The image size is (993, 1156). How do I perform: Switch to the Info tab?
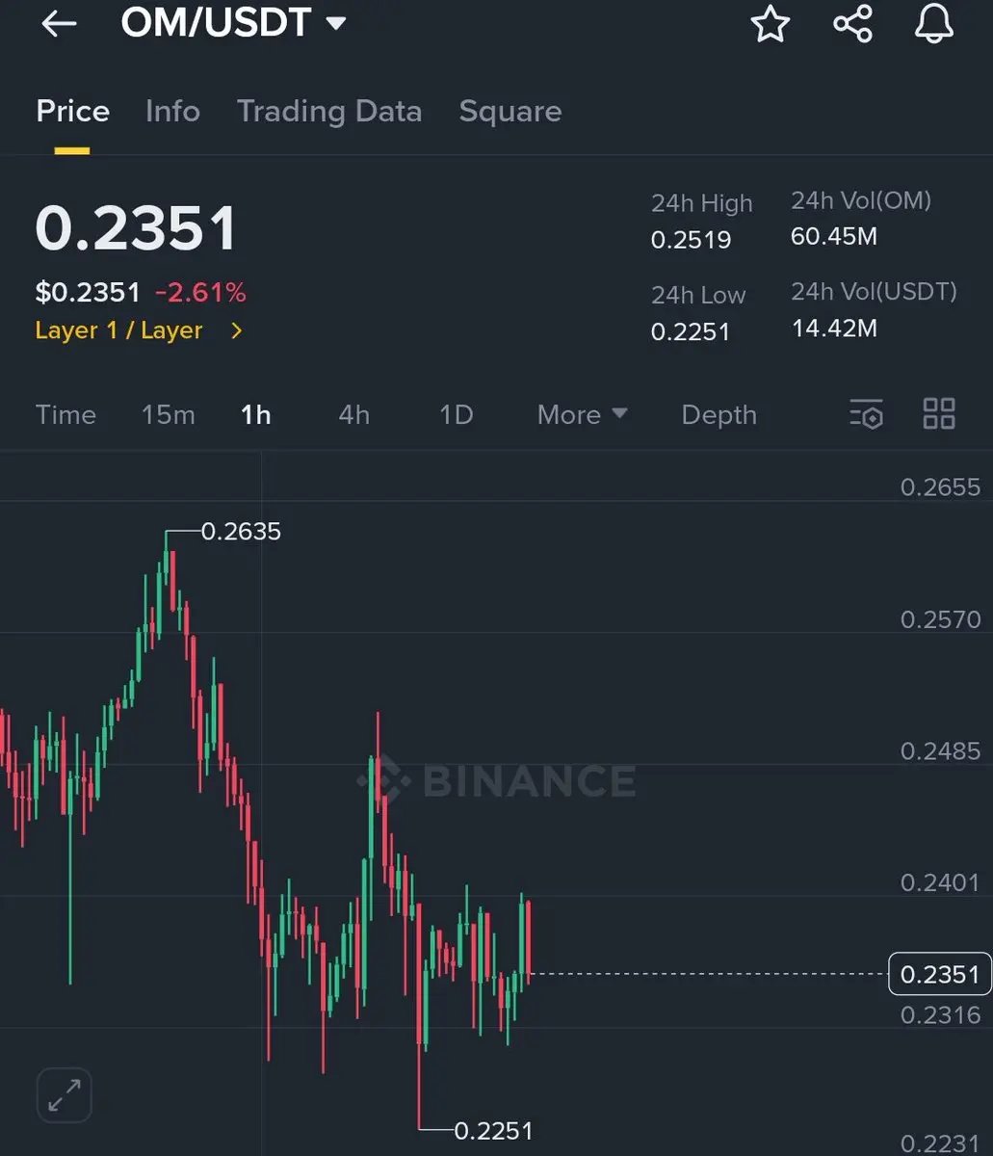(x=172, y=111)
